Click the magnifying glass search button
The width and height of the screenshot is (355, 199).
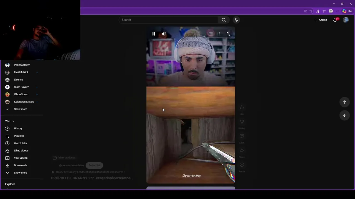[224, 20]
